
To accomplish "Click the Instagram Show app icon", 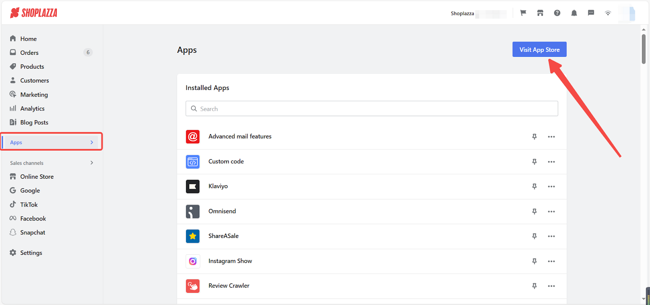I will tap(193, 261).
